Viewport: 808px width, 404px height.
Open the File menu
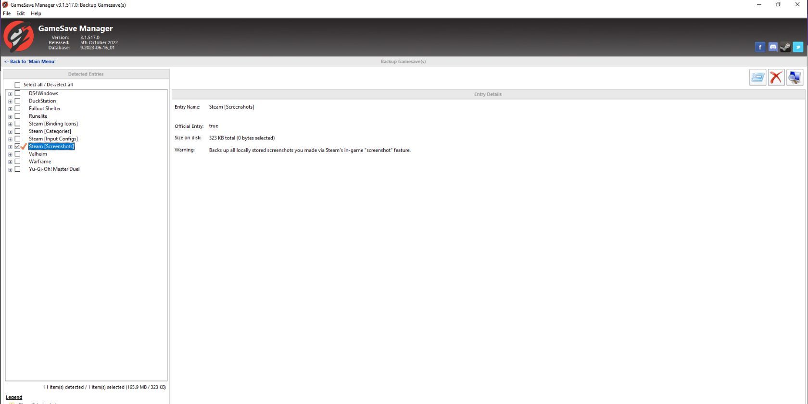(x=7, y=13)
